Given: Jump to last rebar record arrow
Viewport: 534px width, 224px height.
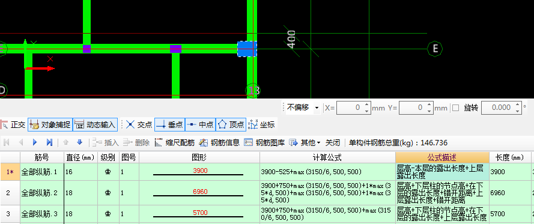Looking at the screenshot, I should tap(49, 143).
